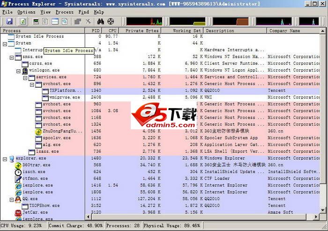Click the winlogon.exe process icon
This screenshot has width=328, height=231.
coord(25,71)
